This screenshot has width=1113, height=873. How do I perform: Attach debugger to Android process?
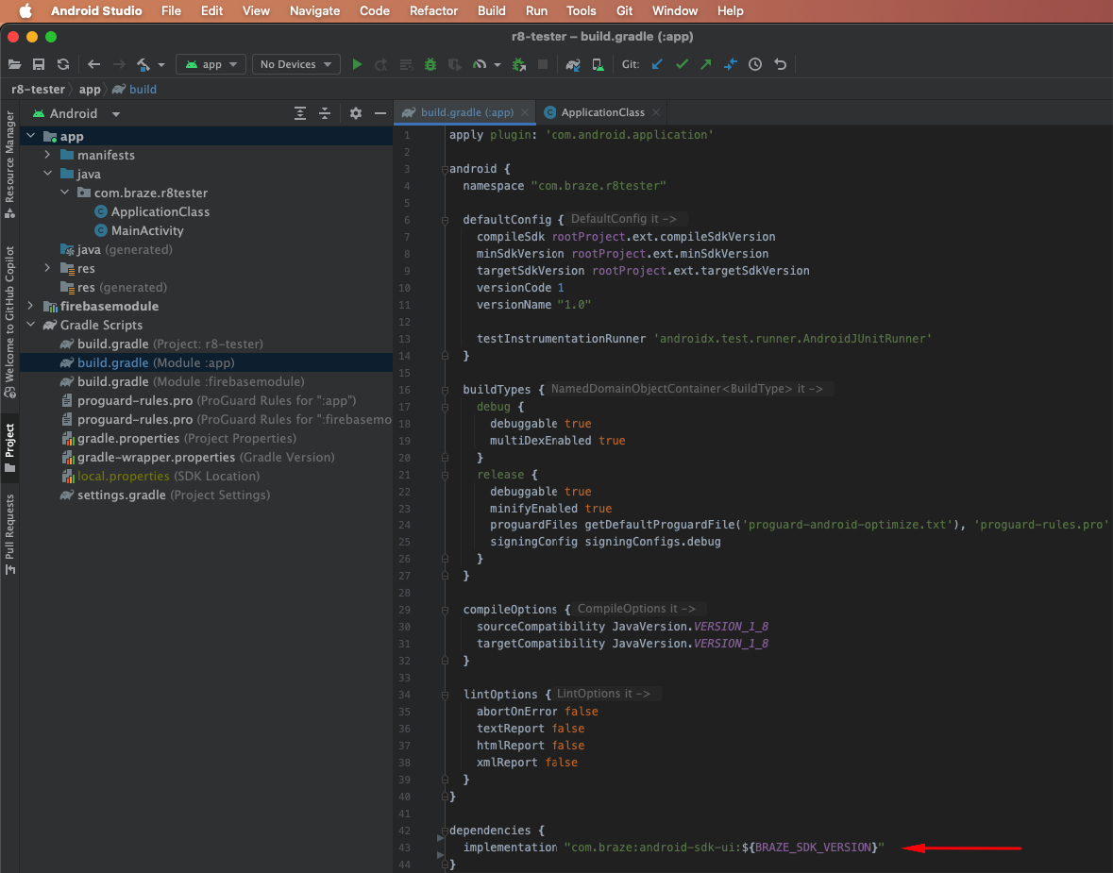(519, 64)
